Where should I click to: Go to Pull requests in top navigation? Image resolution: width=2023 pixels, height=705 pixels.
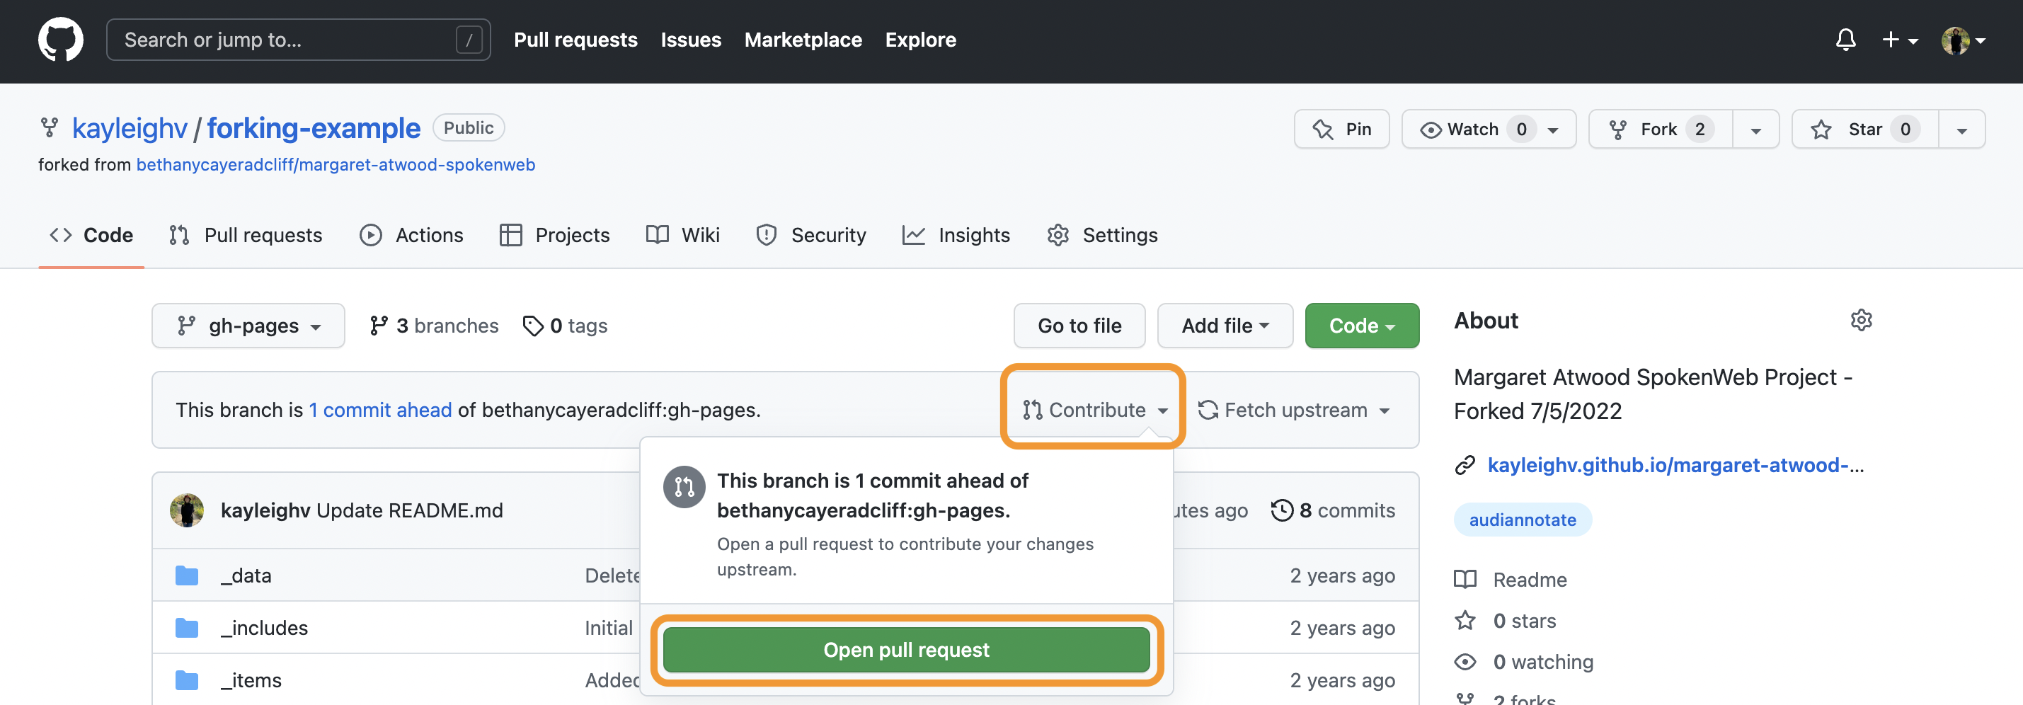[575, 39]
